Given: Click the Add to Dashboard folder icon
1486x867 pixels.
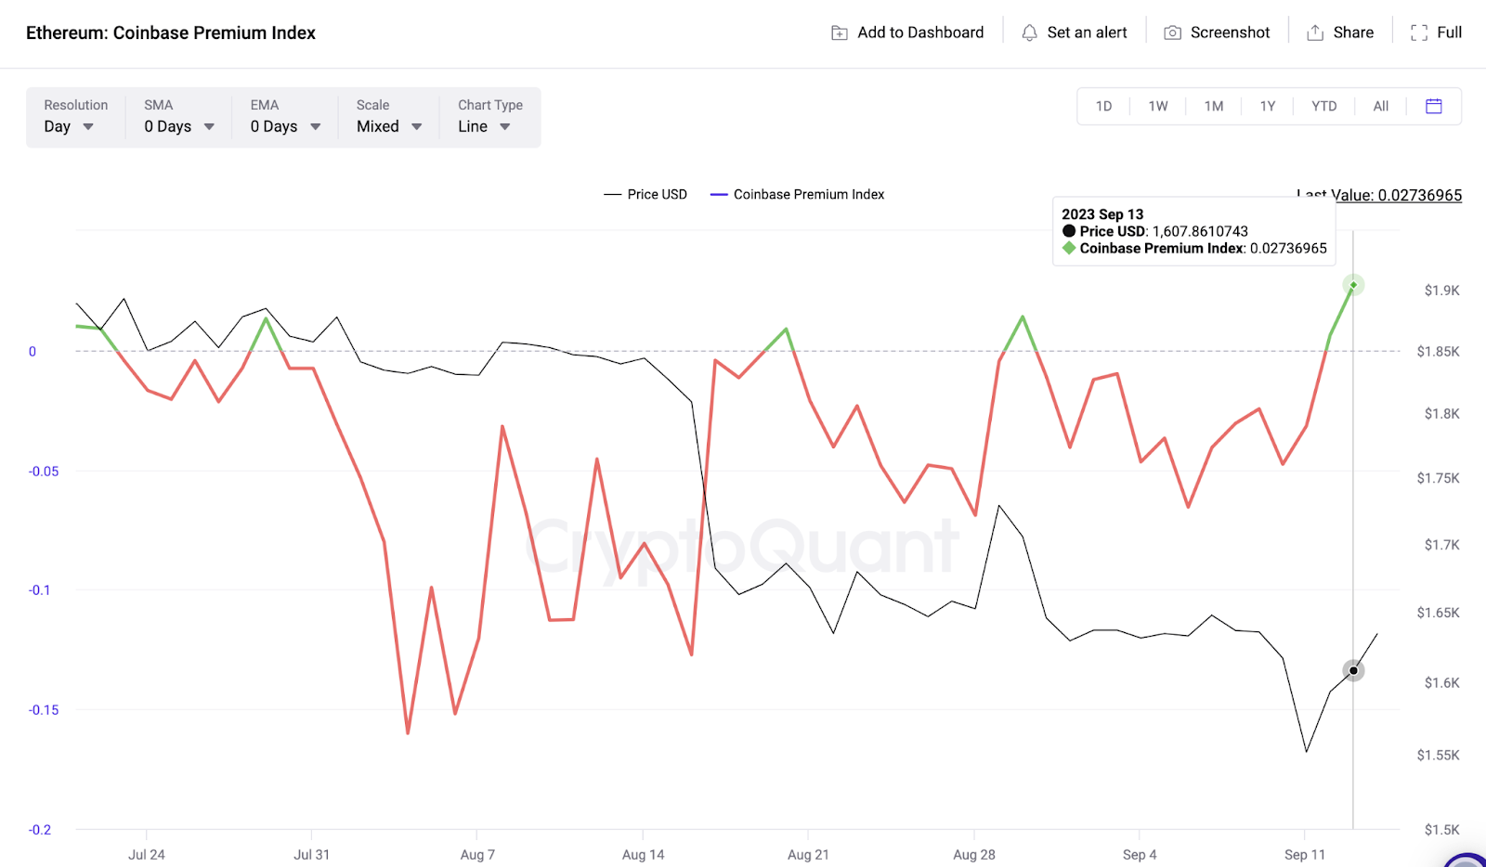Looking at the screenshot, I should 840,32.
